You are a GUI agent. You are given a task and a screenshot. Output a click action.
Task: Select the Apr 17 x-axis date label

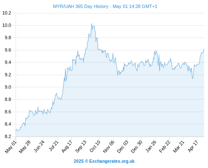pyautogui.click(x=193, y=146)
